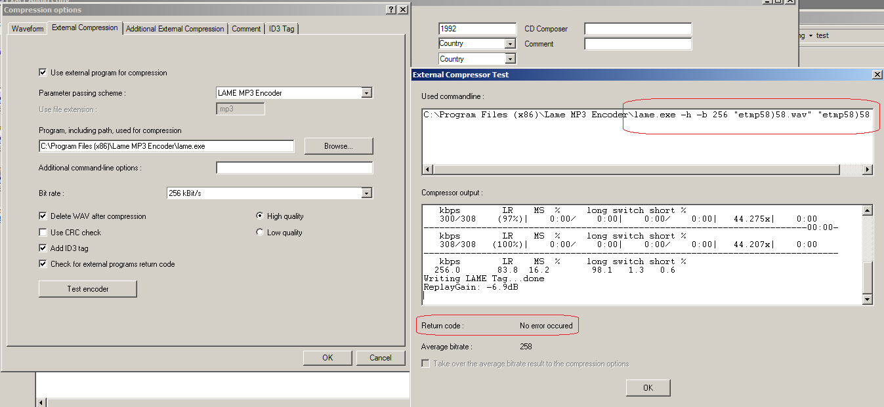Click Compression options help question-mark button
Image resolution: width=884 pixels, height=407 pixels.
point(391,9)
